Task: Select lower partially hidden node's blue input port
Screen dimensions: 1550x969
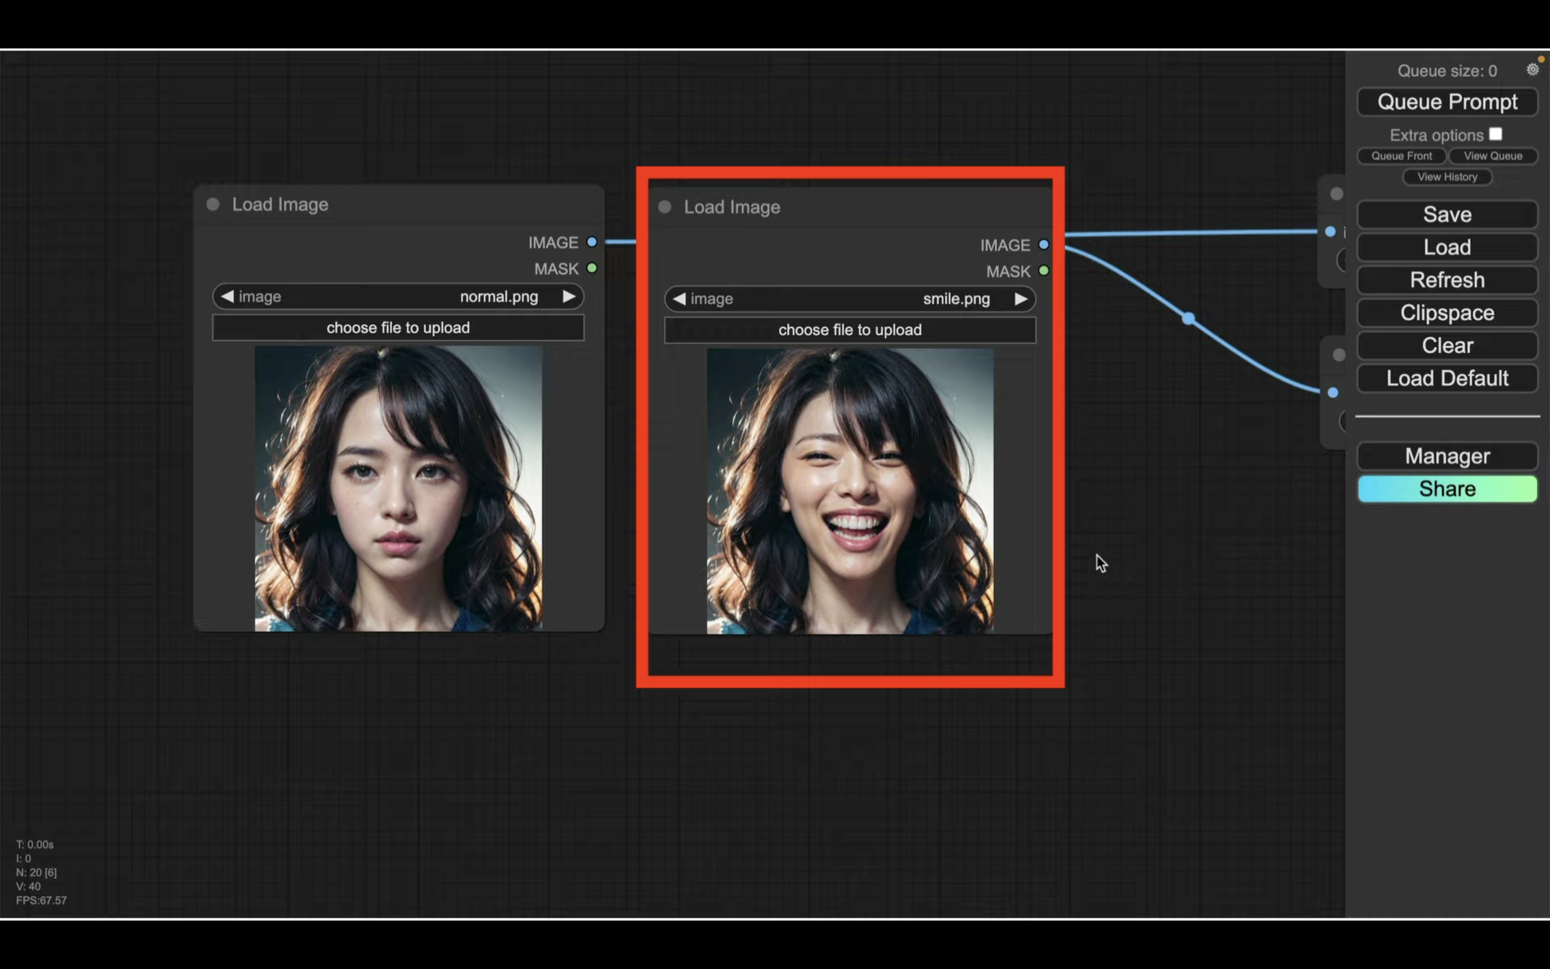Action: point(1333,392)
